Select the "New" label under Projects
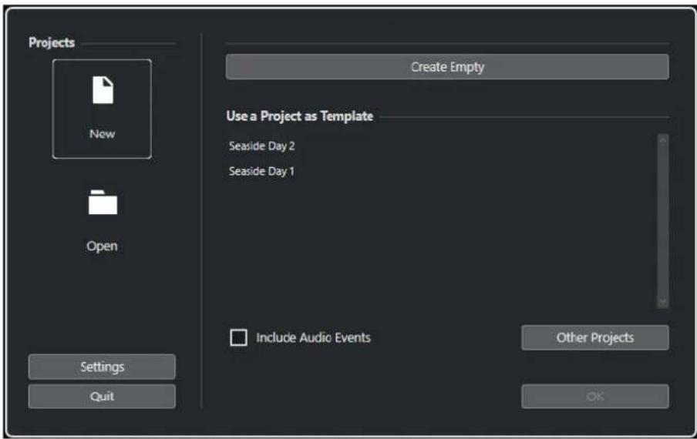This screenshot has width=697, height=439. click(103, 133)
